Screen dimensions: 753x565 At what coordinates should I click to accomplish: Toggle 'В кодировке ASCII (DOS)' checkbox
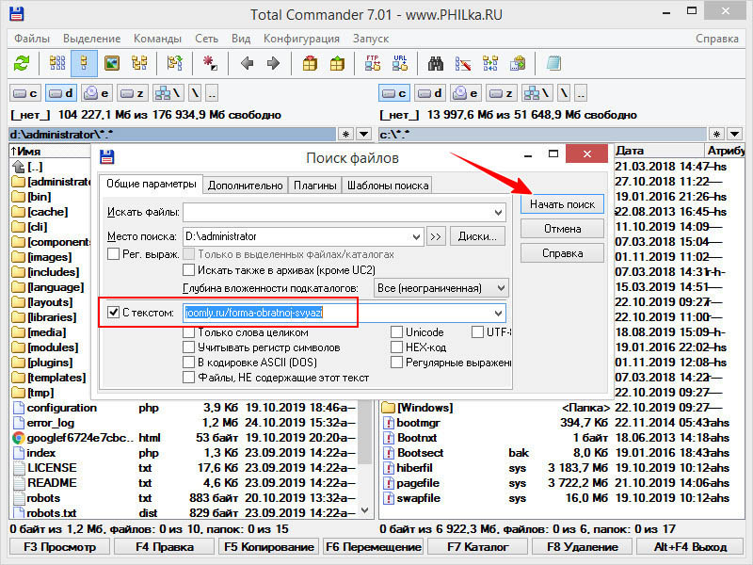tap(189, 362)
